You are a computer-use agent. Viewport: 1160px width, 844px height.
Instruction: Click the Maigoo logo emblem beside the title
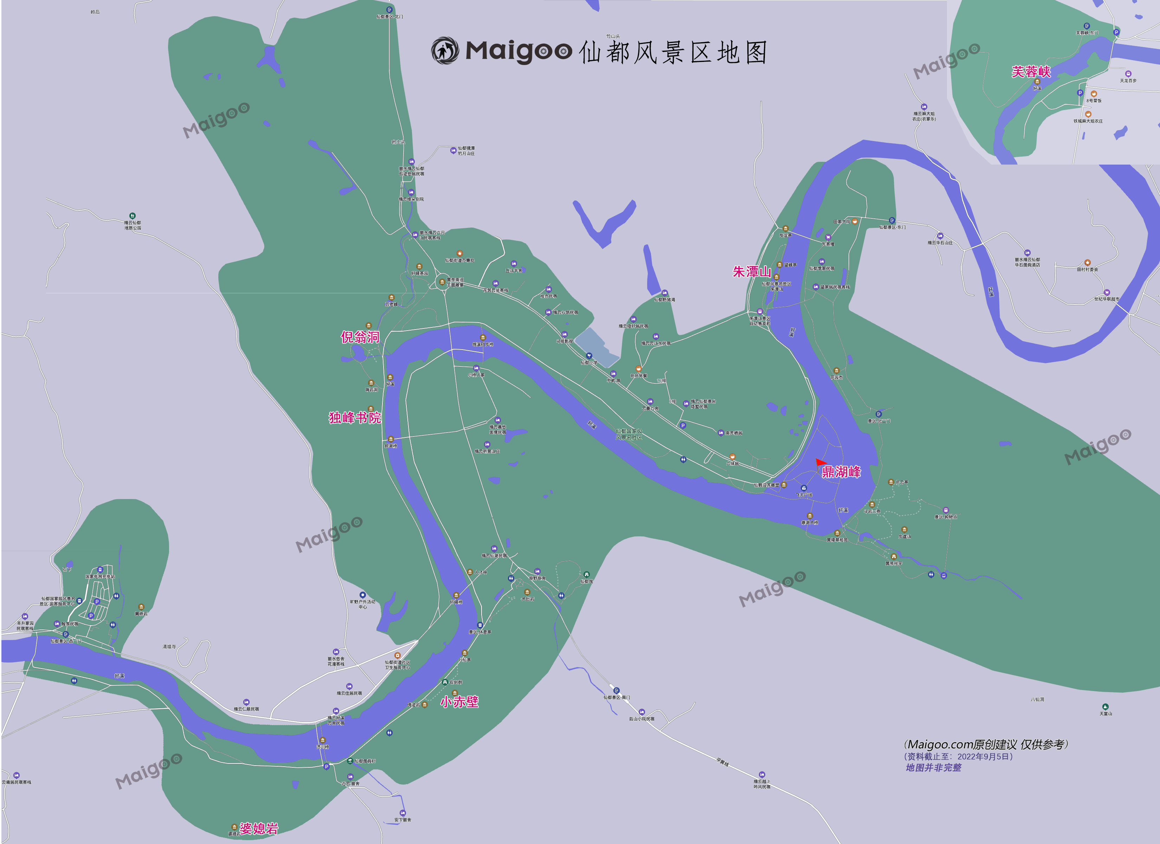(x=445, y=51)
